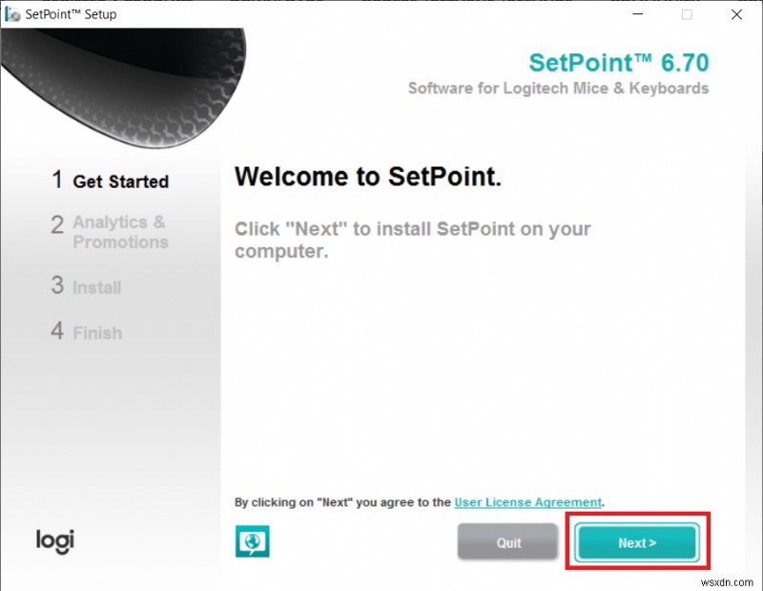763x591 pixels.
Task: Click the SetPoint 6.70 heading
Action: pyautogui.click(x=619, y=63)
